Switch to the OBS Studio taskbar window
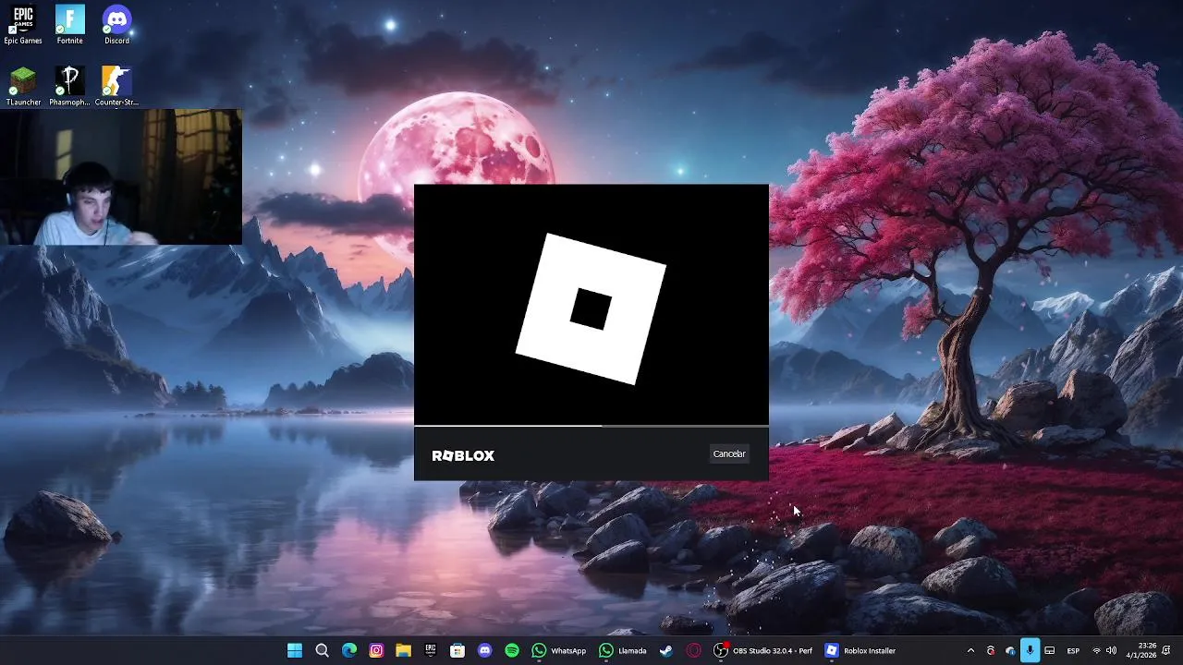Viewport: 1183px width, 665px height. click(763, 650)
